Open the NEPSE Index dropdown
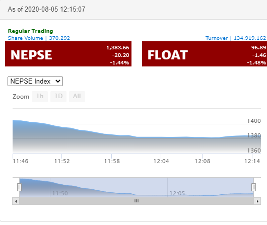 pos(35,82)
